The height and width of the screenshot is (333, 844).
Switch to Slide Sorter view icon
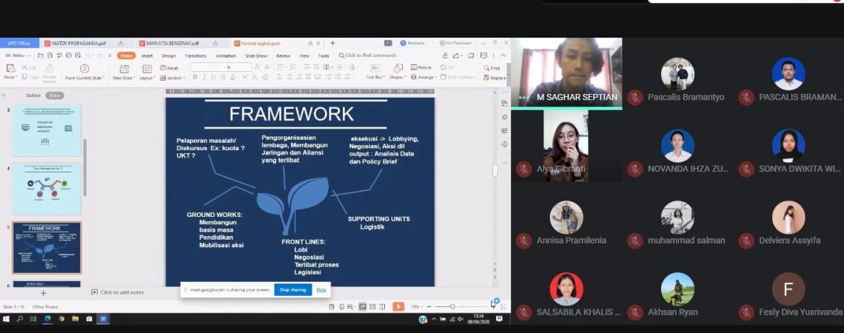[x=372, y=306]
